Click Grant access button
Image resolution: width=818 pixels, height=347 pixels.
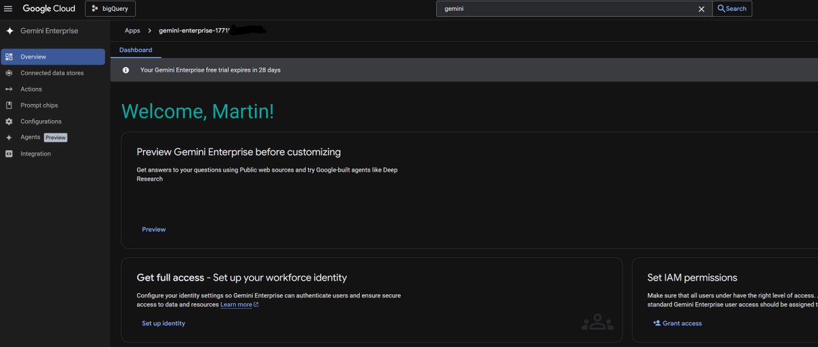(678, 323)
